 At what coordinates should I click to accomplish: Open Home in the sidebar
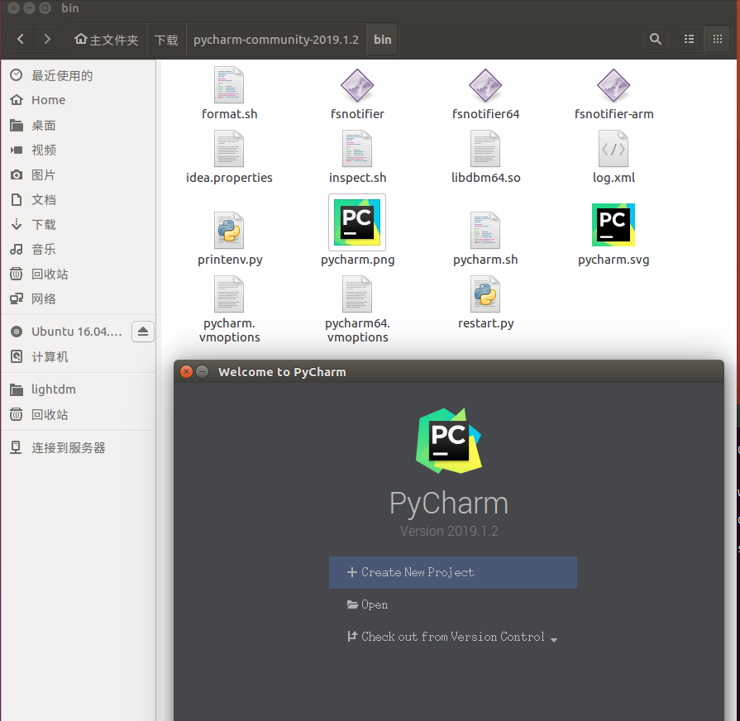point(78,100)
